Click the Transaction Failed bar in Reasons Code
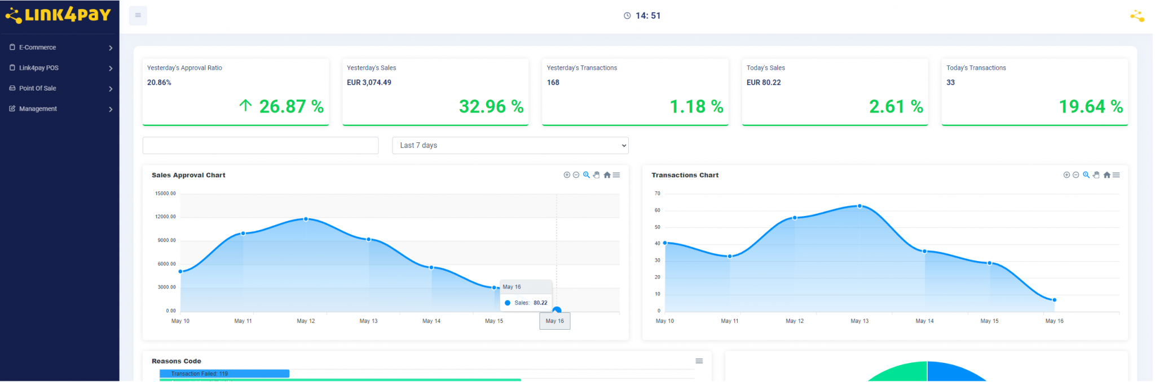 [224, 374]
